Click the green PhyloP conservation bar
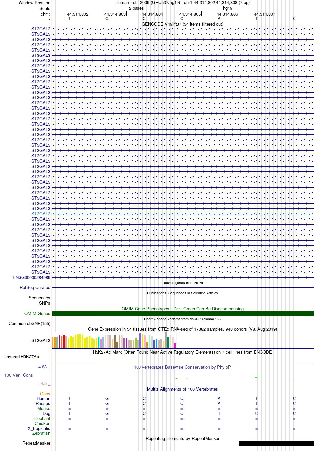Viewport: 314px width, 451px height. coord(256,377)
